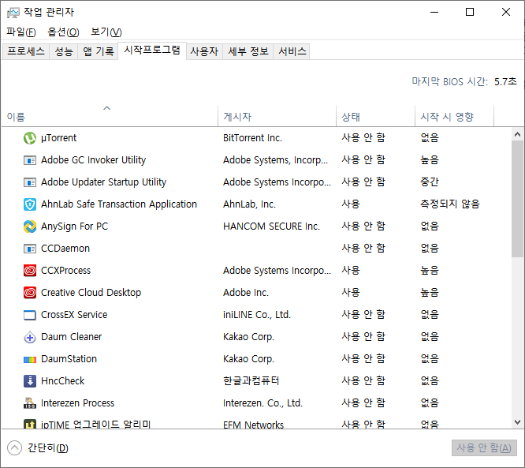
Task: Toggle sort direction via 이름 column arrow
Action: [x=106, y=108]
